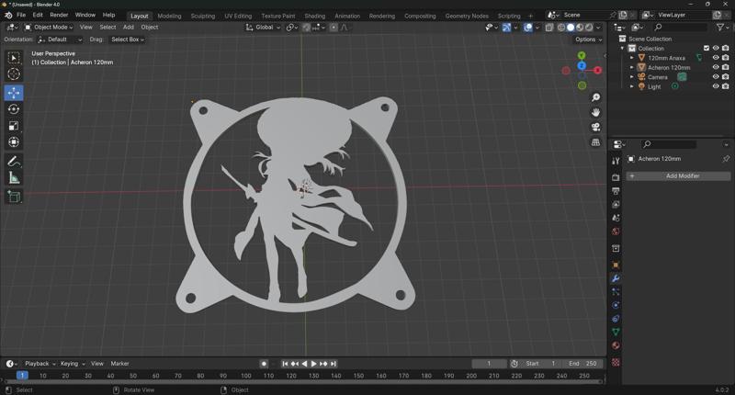Open the Modifiers properties tab wrench
The width and height of the screenshot is (735, 395).
coord(616,278)
